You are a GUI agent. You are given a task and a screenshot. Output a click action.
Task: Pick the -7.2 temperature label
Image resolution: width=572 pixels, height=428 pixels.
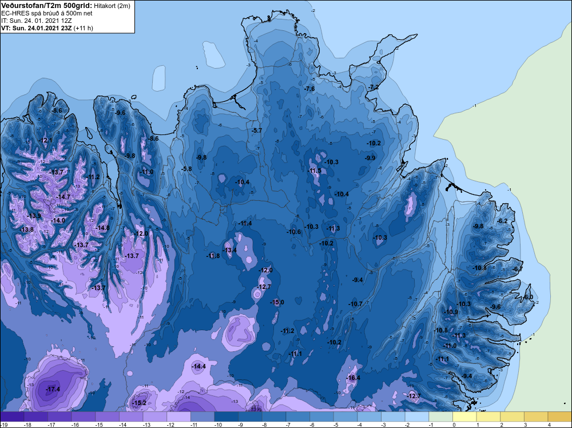pyautogui.click(x=374, y=87)
